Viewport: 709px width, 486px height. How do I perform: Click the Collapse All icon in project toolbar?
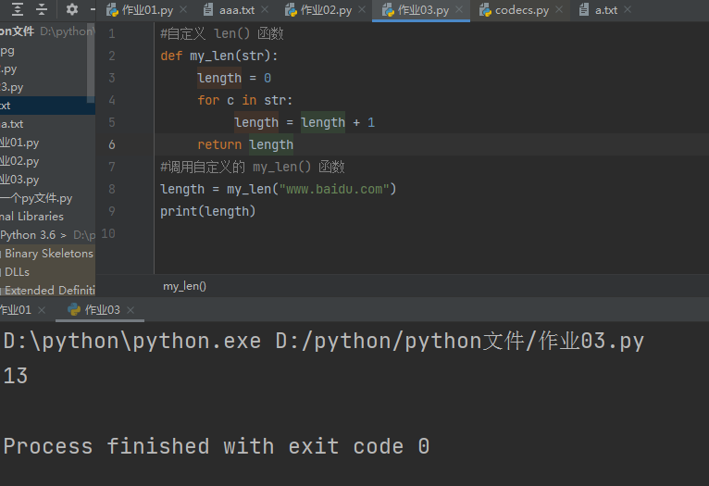[x=42, y=10]
